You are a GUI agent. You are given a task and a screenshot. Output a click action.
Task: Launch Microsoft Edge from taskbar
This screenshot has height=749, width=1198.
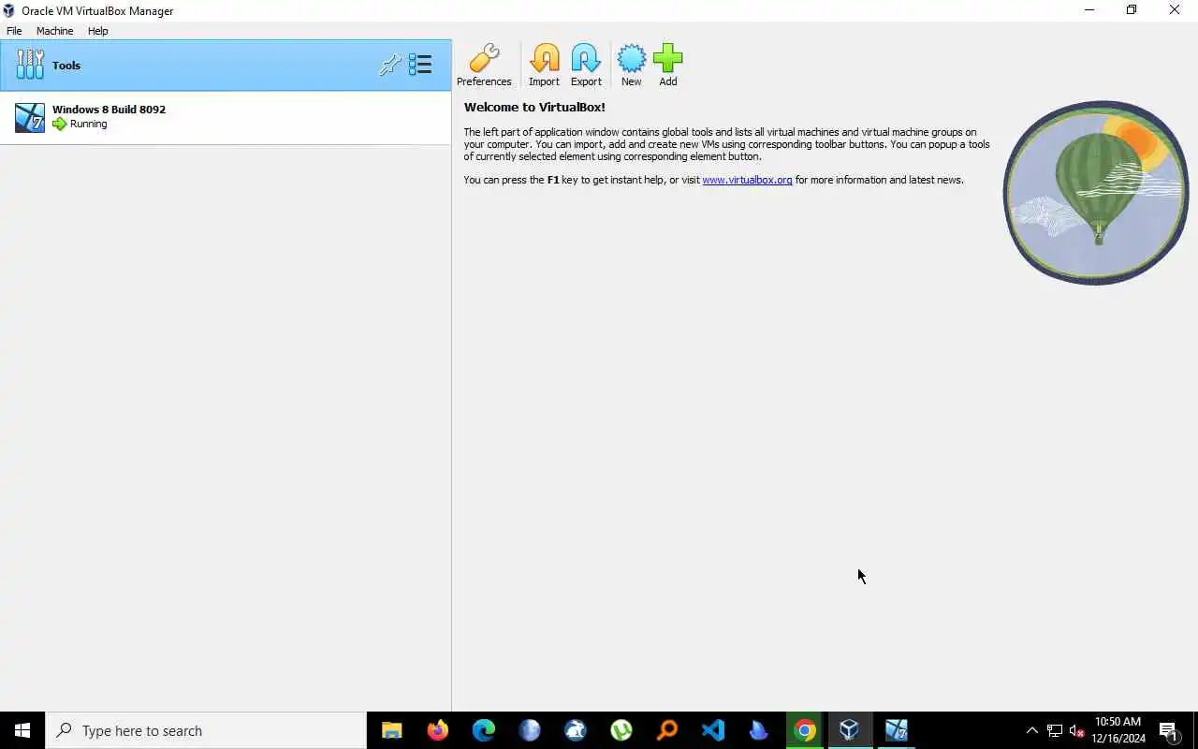(483, 730)
